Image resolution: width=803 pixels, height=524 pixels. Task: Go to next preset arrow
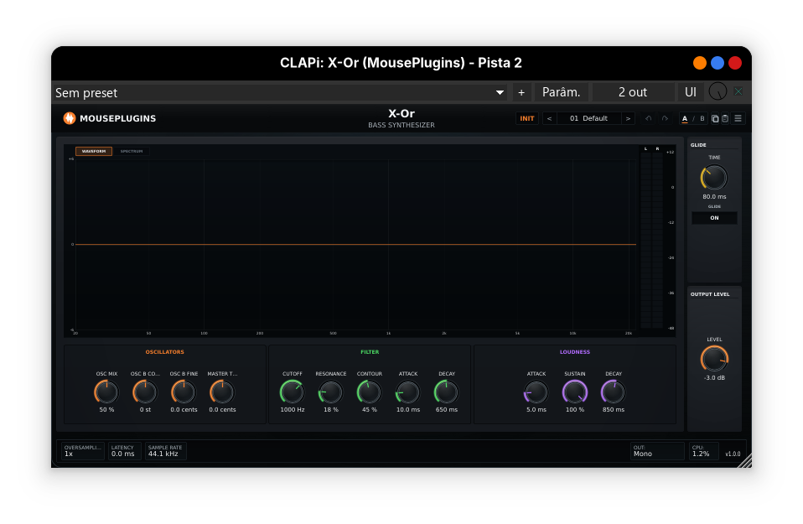(628, 118)
